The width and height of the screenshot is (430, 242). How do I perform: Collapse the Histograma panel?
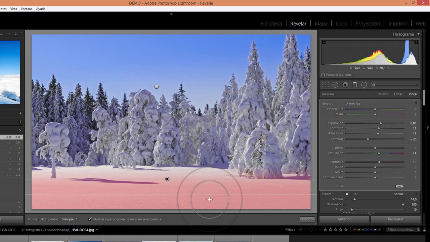click(x=419, y=34)
